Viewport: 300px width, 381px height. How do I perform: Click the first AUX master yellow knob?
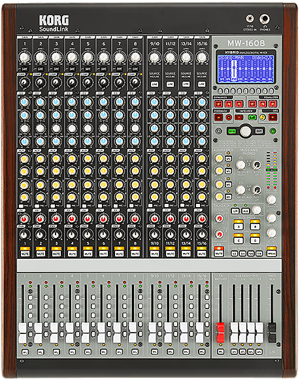[x=219, y=158]
